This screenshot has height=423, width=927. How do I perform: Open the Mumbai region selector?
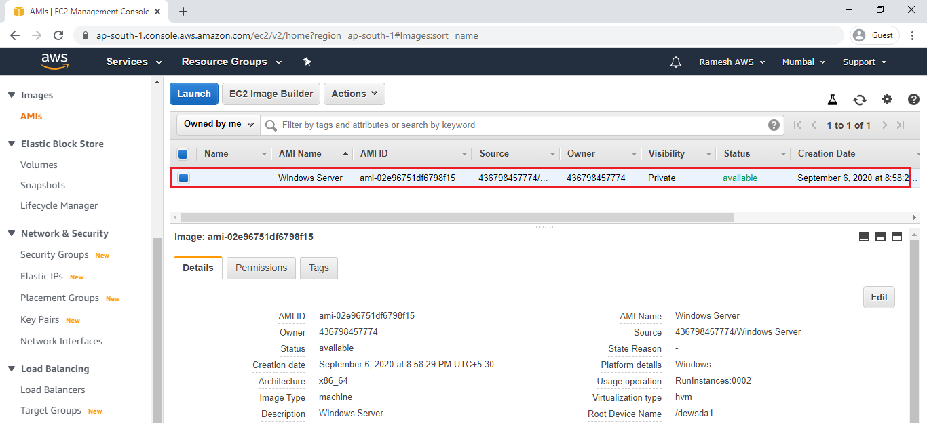pos(803,62)
